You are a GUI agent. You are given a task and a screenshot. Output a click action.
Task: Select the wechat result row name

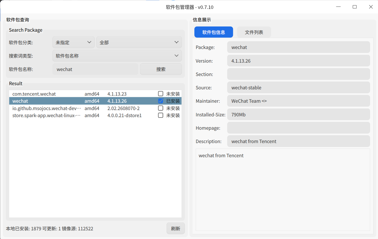(20, 101)
